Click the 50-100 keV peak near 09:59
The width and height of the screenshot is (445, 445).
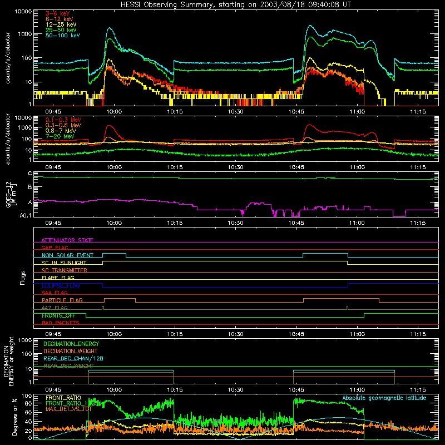click(110, 28)
